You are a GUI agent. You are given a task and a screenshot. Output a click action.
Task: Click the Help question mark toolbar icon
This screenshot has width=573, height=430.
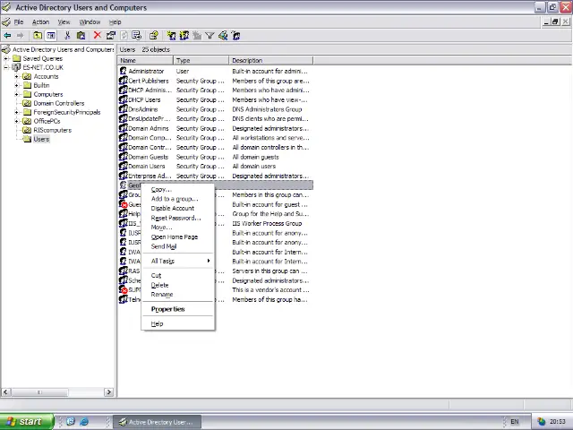[x=153, y=36]
